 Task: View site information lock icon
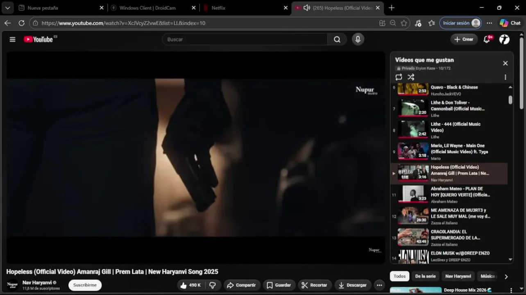coord(36,23)
